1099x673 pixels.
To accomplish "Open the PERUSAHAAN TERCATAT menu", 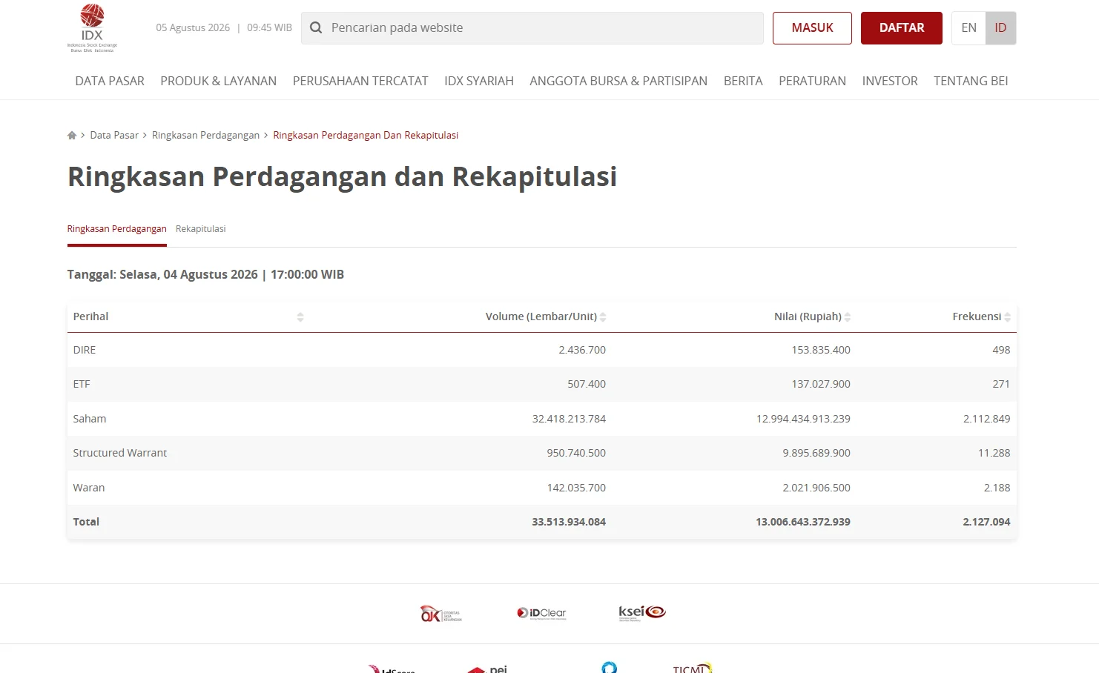I will pyautogui.click(x=360, y=81).
